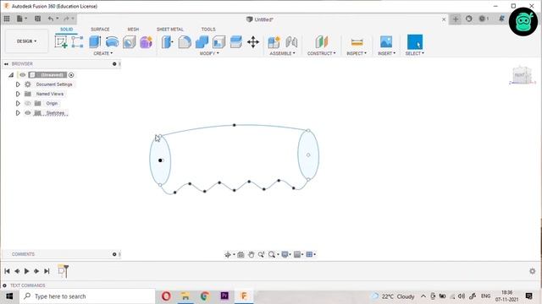The height and width of the screenshot is (304, 542).
Task: Open the Modify dropdown menu
Action: pyautogui.click(x=209, y=53)
